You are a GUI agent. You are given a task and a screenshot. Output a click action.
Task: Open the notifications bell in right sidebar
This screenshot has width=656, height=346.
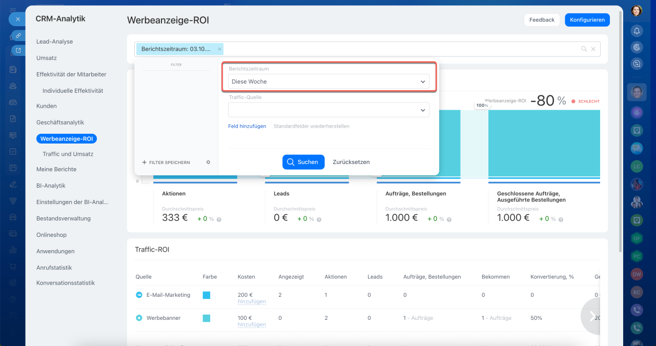pos(637,31)
